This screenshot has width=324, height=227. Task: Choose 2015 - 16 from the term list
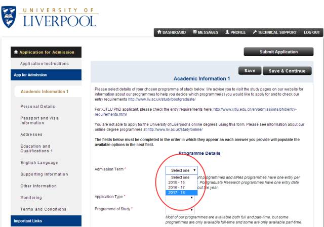(181, 183)
